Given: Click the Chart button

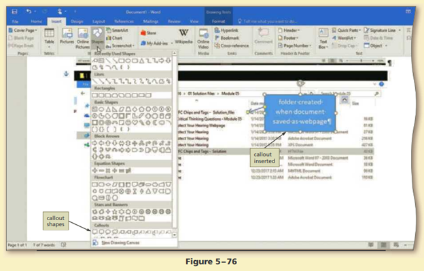Looking at the screenshot, I should point(114,38).
